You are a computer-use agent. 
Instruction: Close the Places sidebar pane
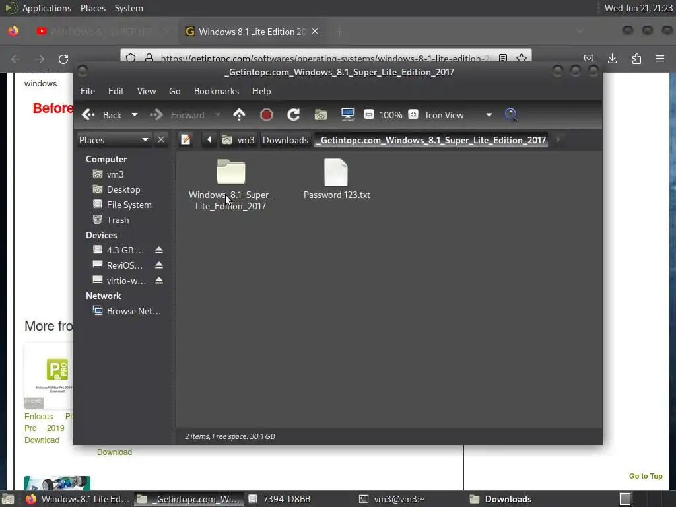pos(161,140)
